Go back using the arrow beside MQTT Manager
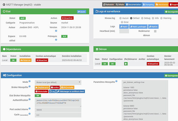Image resolution: width=178 pixels, height=121 pixels. pyautogui.click(x=4, y=5)
